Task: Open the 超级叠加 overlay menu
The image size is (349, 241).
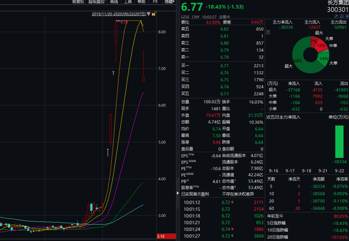Action: [97, 2]
